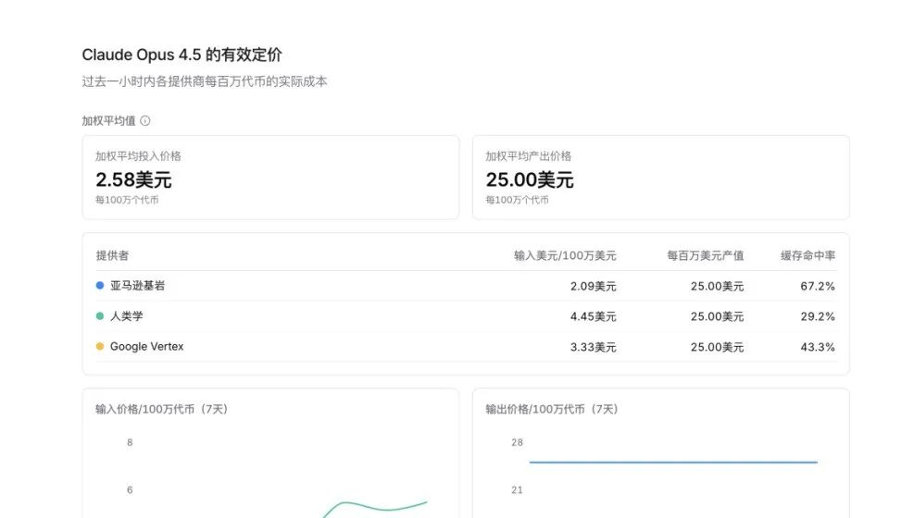The image size is (914, 518).
Task: Click the green dot next to 人类学
Action: 100,316
